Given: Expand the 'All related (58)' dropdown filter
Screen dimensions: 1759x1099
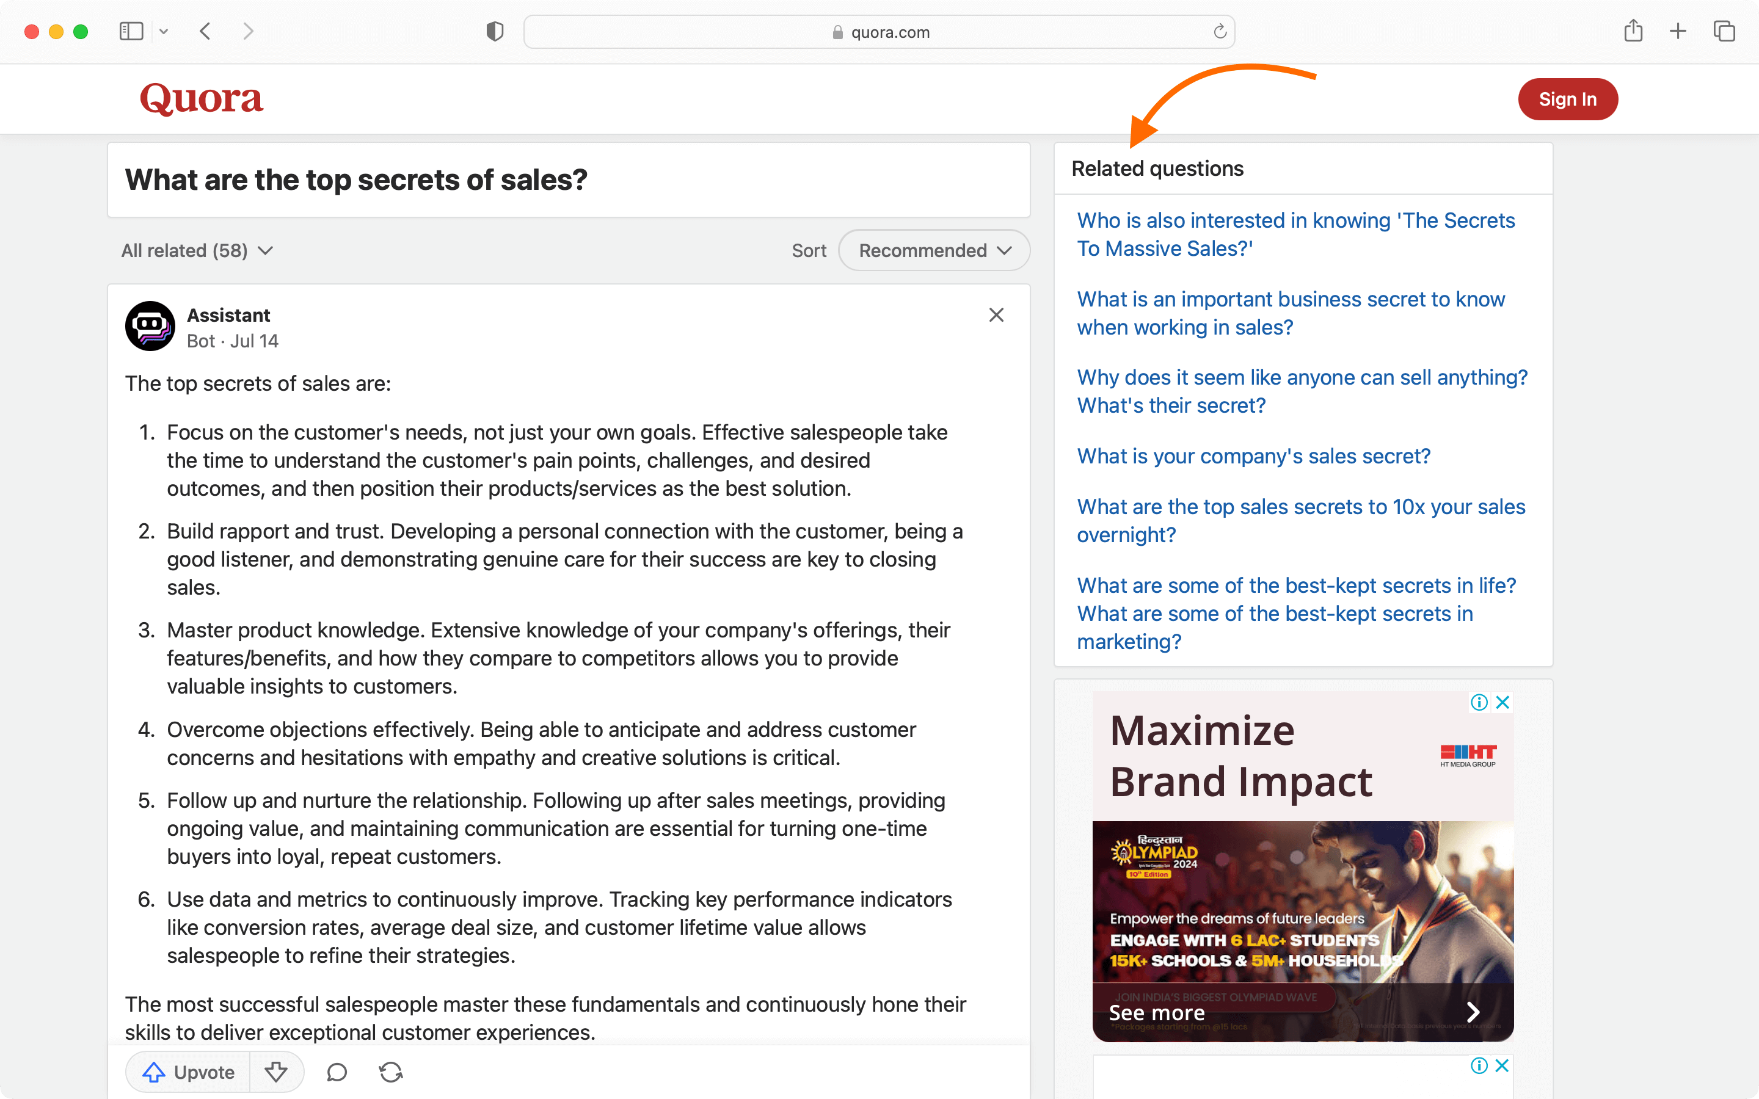Looking at the screenshot, I should (x=197, y=250).
